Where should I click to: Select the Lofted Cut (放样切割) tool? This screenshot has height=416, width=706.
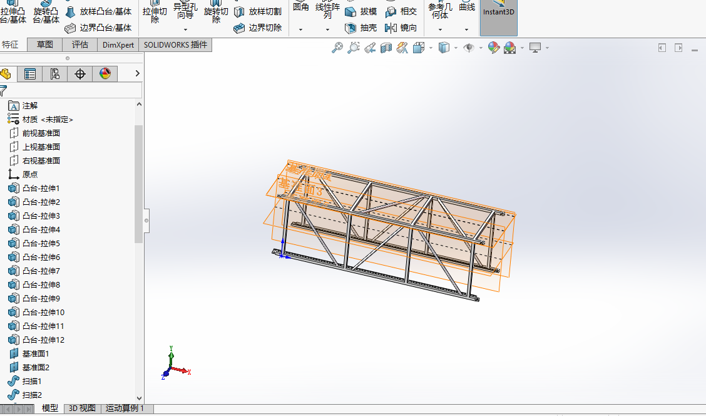[x=258, y=12]
